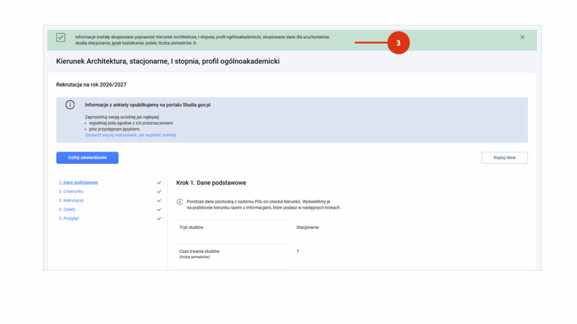This screenshot has width=577, height=324.
Task: Click the 'Kierunek Architektura' page heading
Action: click(167, 61)
